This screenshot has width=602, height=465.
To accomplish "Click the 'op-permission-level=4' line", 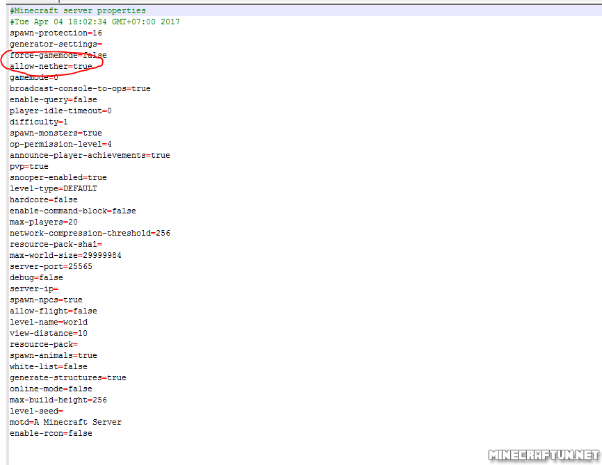I will pos(60,145).
